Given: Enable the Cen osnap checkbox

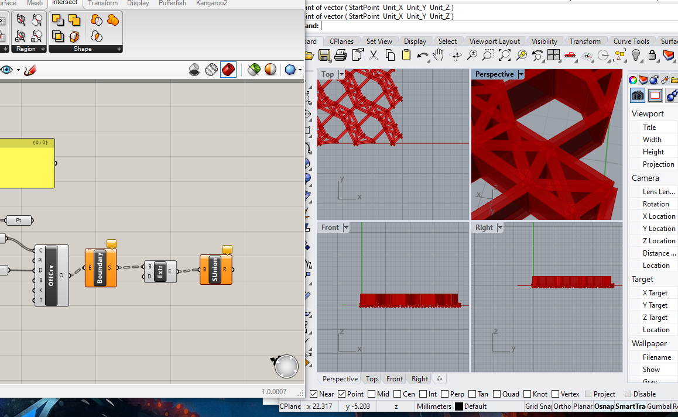Looking at the screenshot, I should [398, 394].
